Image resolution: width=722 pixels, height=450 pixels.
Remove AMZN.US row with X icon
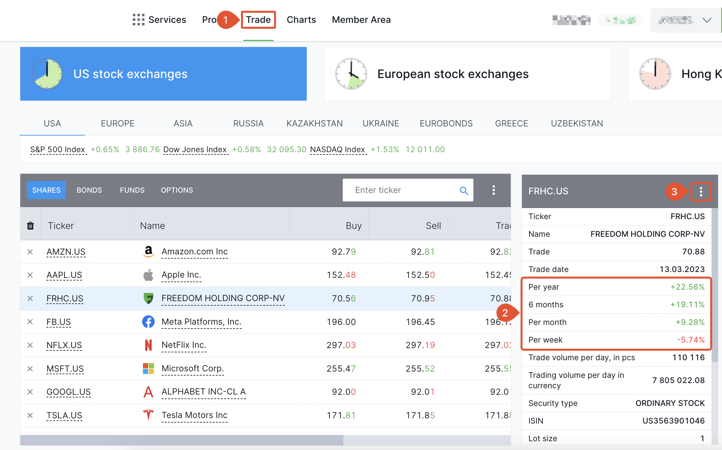[x=30, y=252]
